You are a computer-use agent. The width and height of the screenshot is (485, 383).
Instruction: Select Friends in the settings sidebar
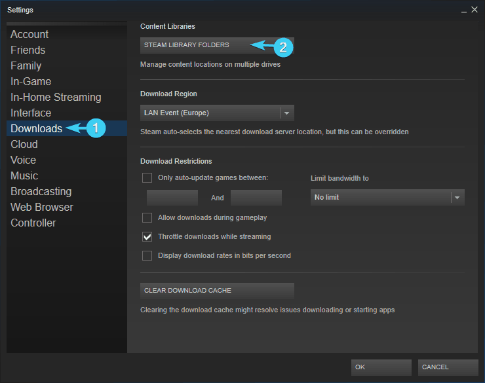[66, 50]
